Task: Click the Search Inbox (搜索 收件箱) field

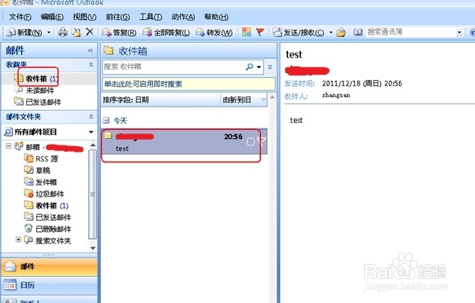Action: click(174, 67)
